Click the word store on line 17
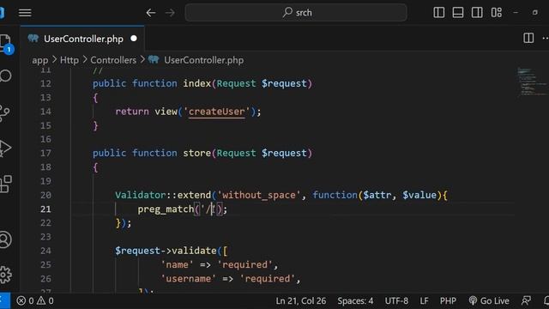549x309 pixels. pyautogui.click(x=197, y=154)
